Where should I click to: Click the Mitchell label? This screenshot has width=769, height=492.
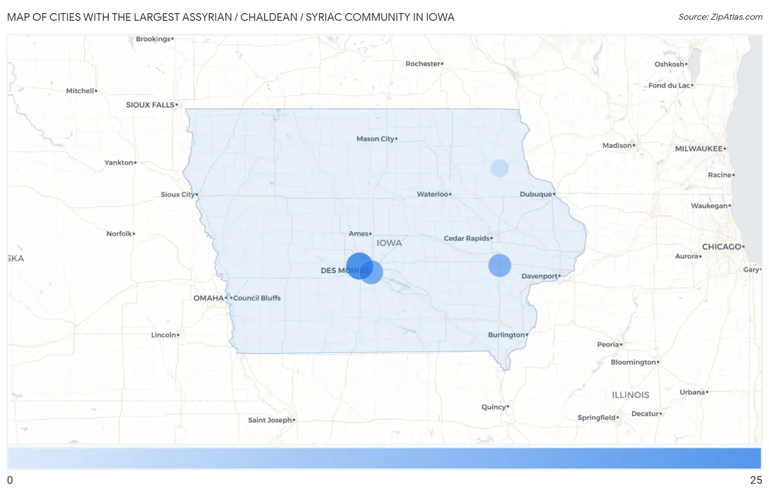(x=80, y=91)
